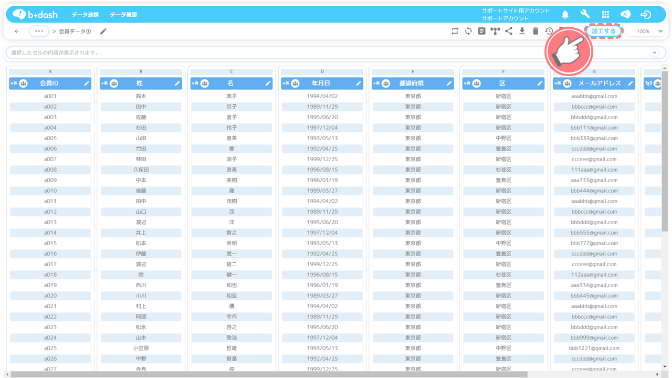672x378 pixels.
Task: Click the people icon in メールアドレス header
Action: (x=567, y=83)
